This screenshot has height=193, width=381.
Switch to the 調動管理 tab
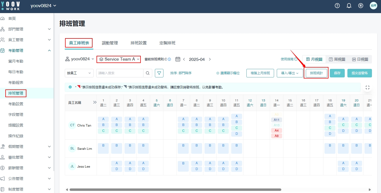coord(110,43)
